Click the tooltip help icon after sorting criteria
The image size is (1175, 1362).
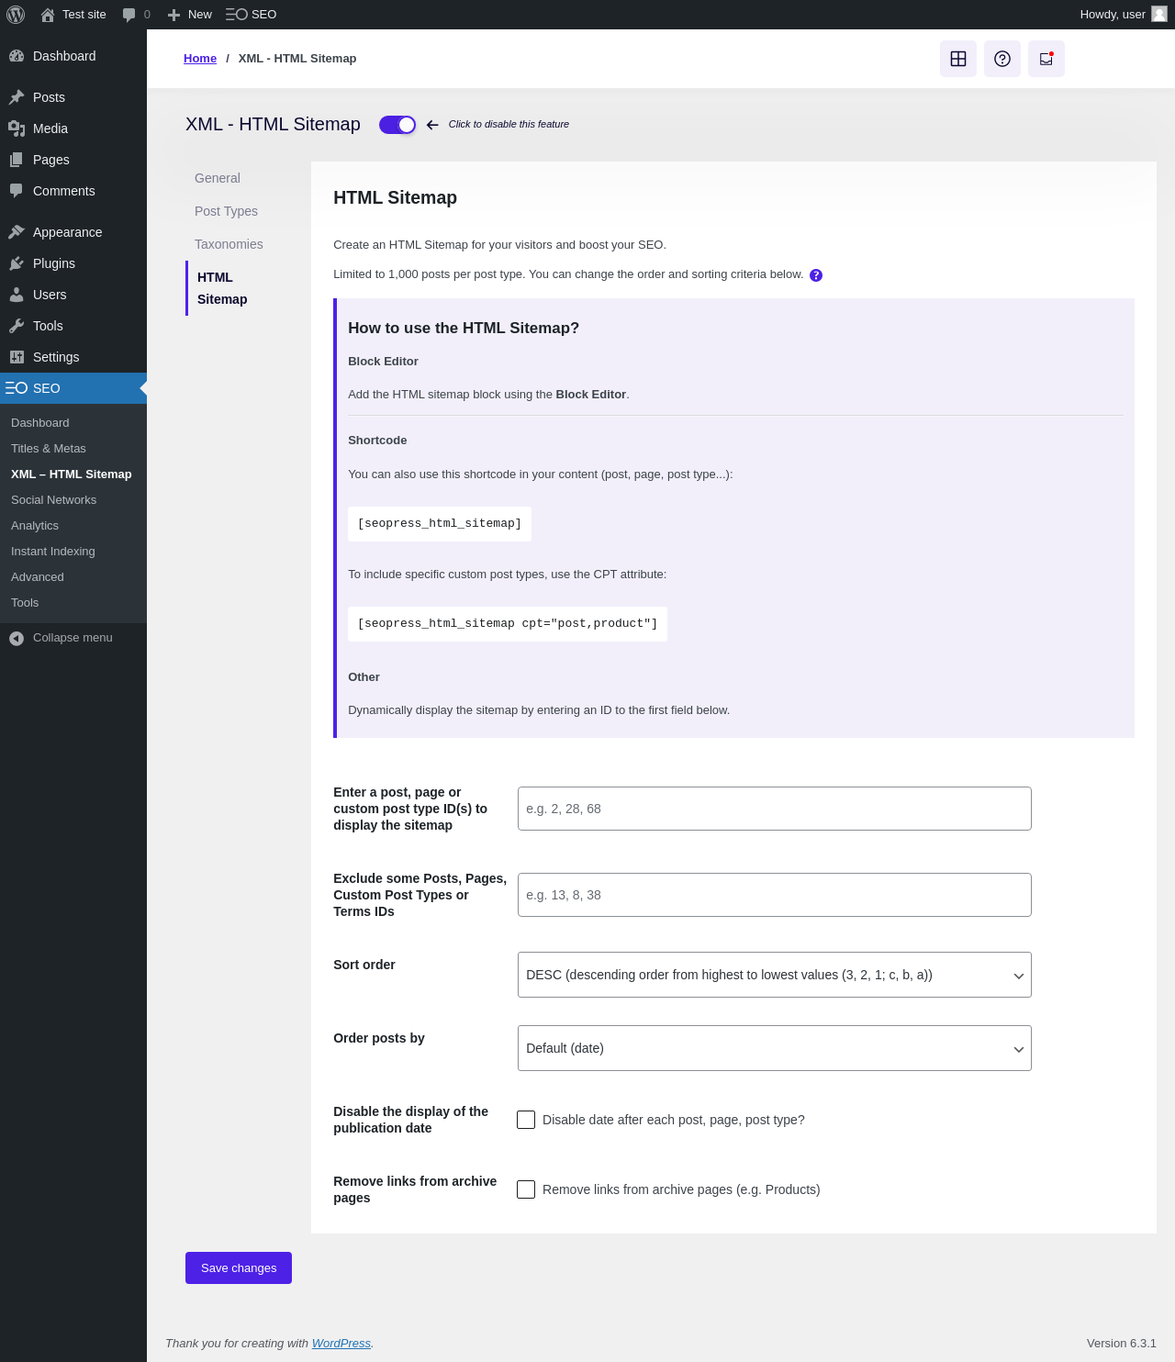(816, 275)
